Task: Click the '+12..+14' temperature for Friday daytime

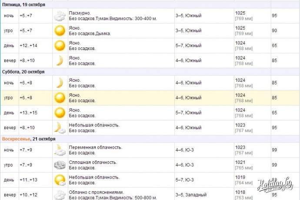Action: [x=28, y=46]
